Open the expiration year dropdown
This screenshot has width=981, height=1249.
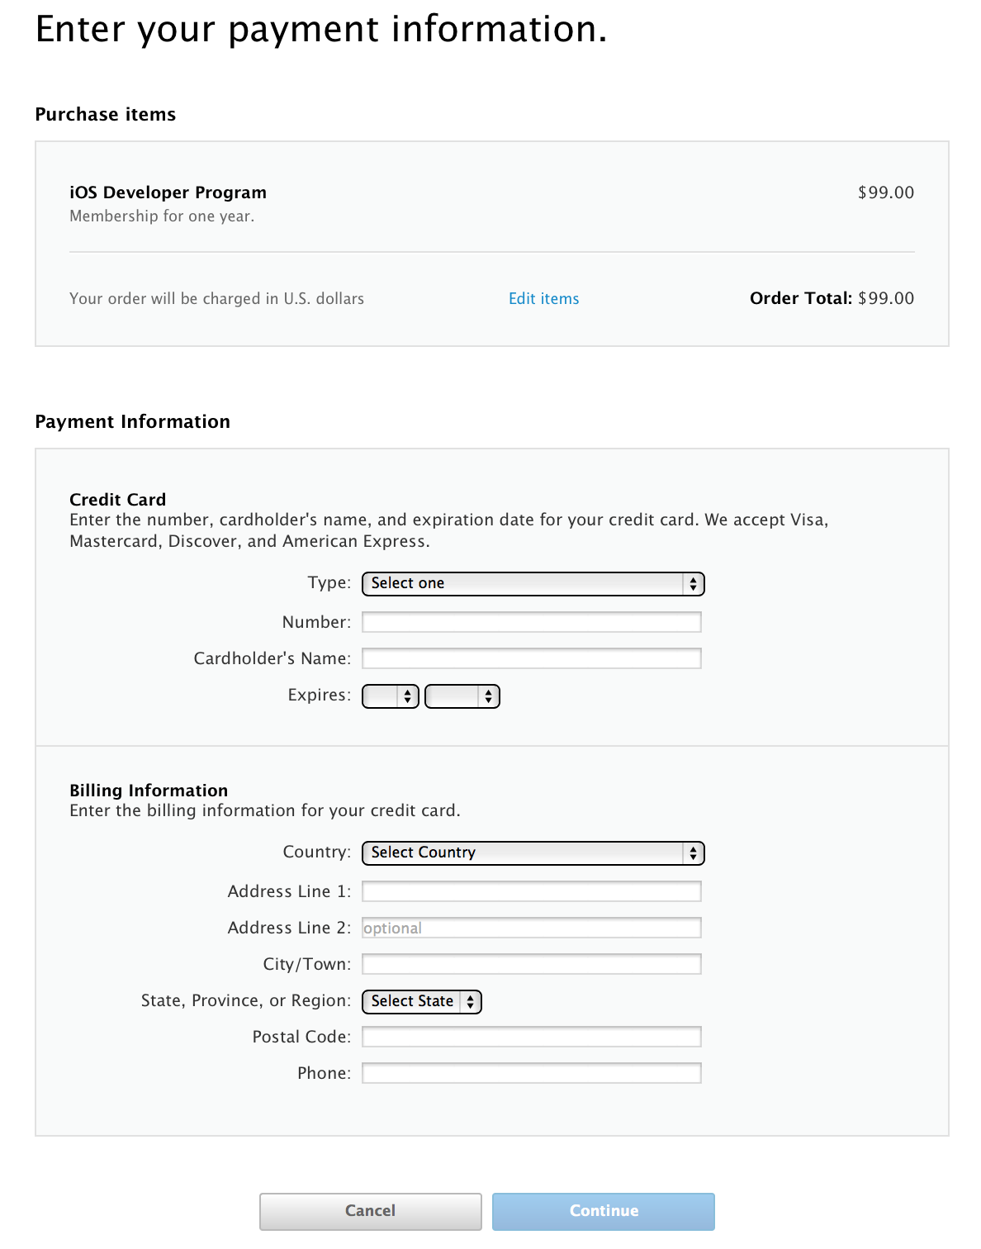tap(462, 696)
